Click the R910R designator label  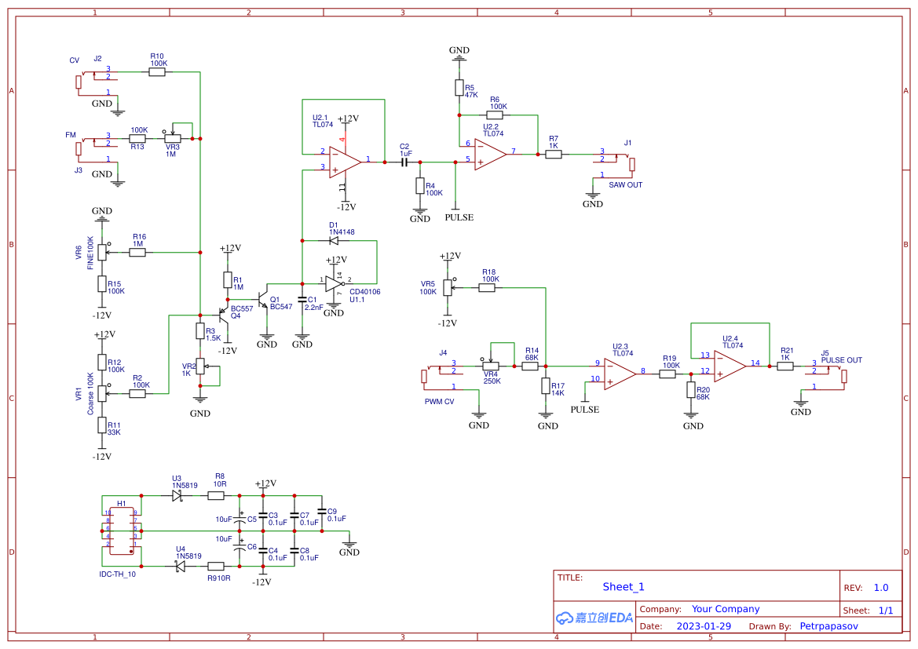219,578
